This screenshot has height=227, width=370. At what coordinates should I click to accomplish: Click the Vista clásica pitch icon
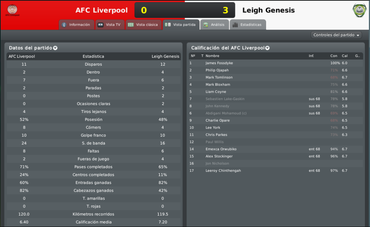pyautogui.click(x=130, y=25)
